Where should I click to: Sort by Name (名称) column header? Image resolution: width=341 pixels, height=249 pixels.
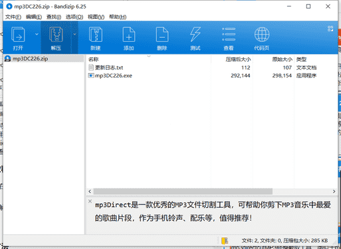(x=93, y=59)
